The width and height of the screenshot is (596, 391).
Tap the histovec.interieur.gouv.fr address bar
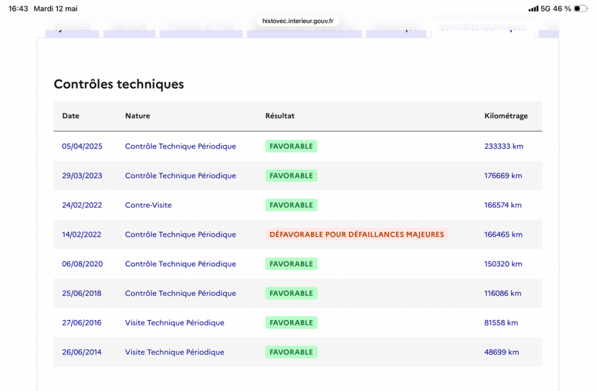point(297,21)
